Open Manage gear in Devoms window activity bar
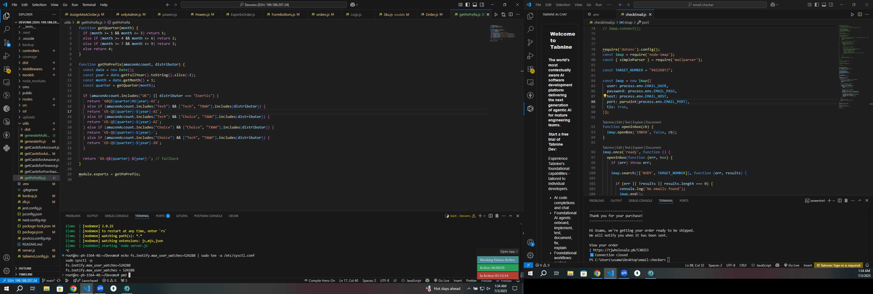Screen dimensions: 873x294 7,271
